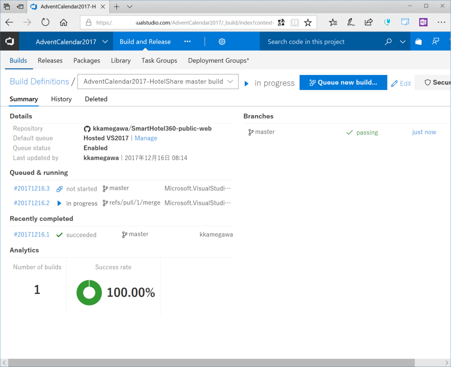Open favorites hub icon
451x367 pixels.
tap(333, 22)
